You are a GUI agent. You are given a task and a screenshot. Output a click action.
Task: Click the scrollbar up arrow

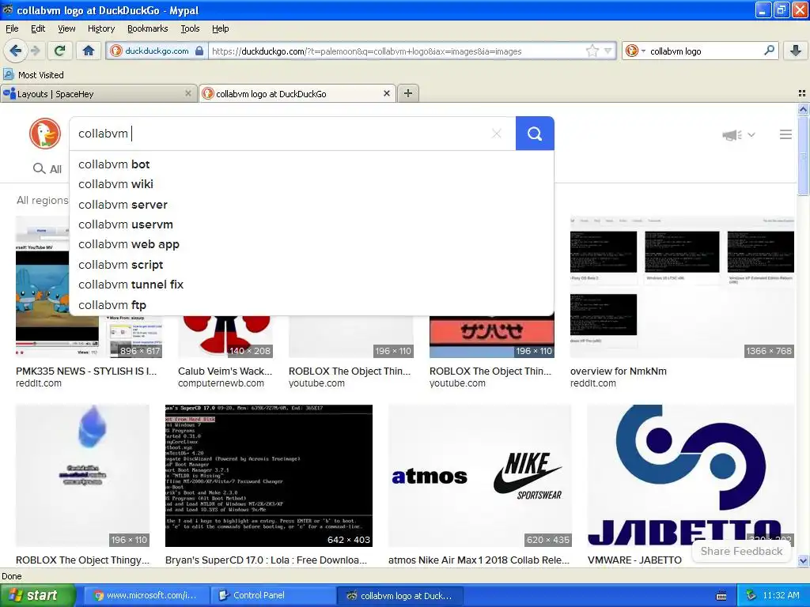pyautogui.click(x=803, y=109)
